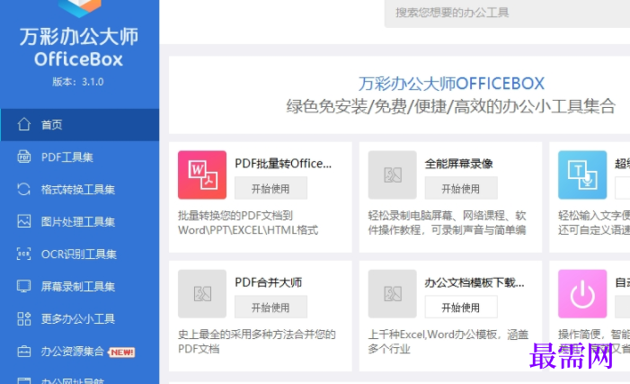Open PDF工具集 in the sidebar
630x384 pixels.
click(x=80, y=156)
